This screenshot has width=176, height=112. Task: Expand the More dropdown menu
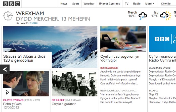tap(150, 4)
